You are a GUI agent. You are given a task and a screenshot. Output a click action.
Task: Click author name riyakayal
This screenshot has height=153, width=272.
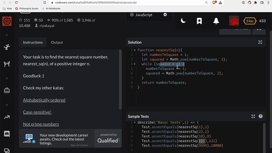tap(47, 26)
